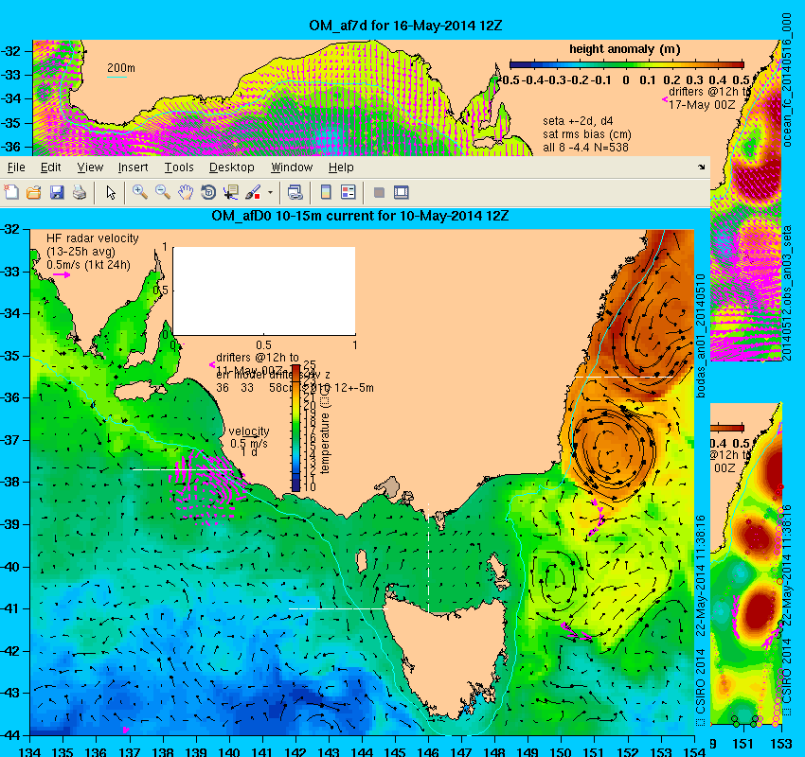The image size is (805, 757).
Task: Click the 'HF radar velocity' label
Action: [93, 238]
